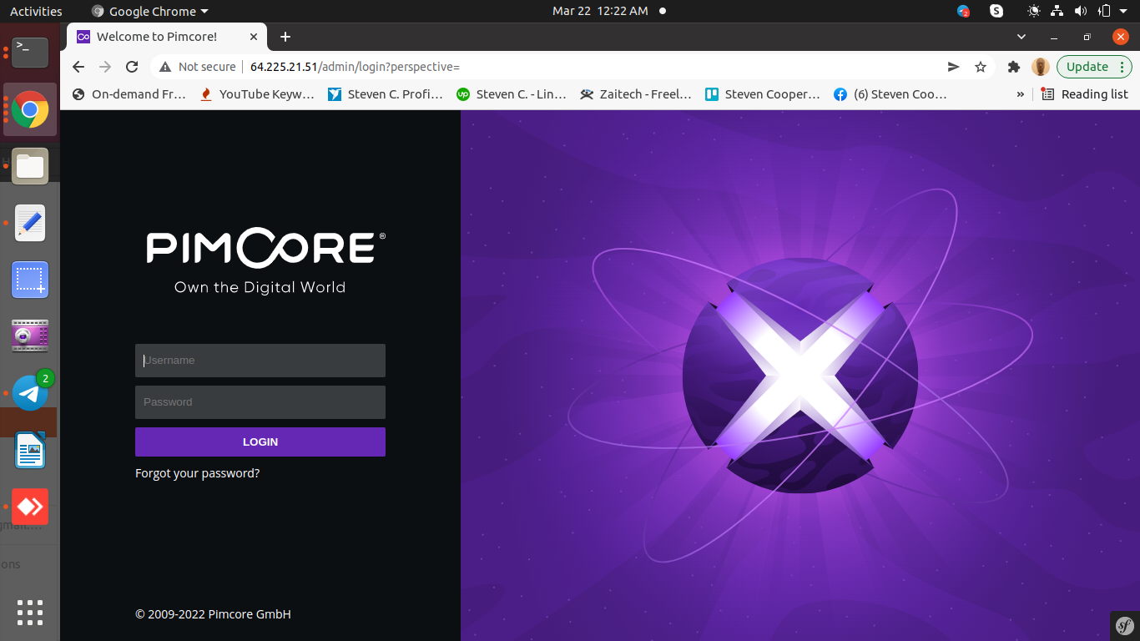Screen dimensions: 1140x641
Task: Click the Chrome dock icon
Action: tap(30, 109)
